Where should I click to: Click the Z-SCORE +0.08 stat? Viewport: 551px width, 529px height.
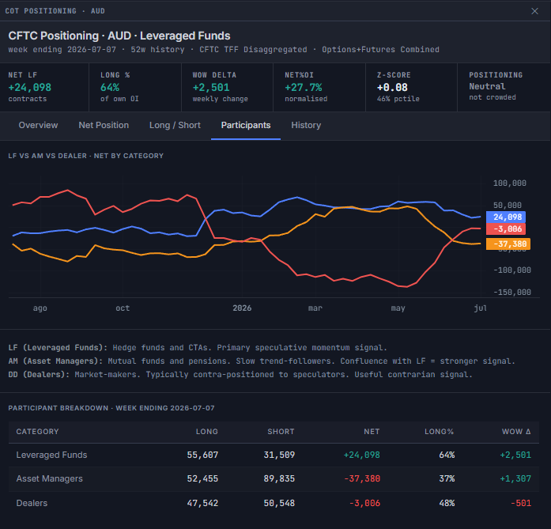tap(412, 87)
